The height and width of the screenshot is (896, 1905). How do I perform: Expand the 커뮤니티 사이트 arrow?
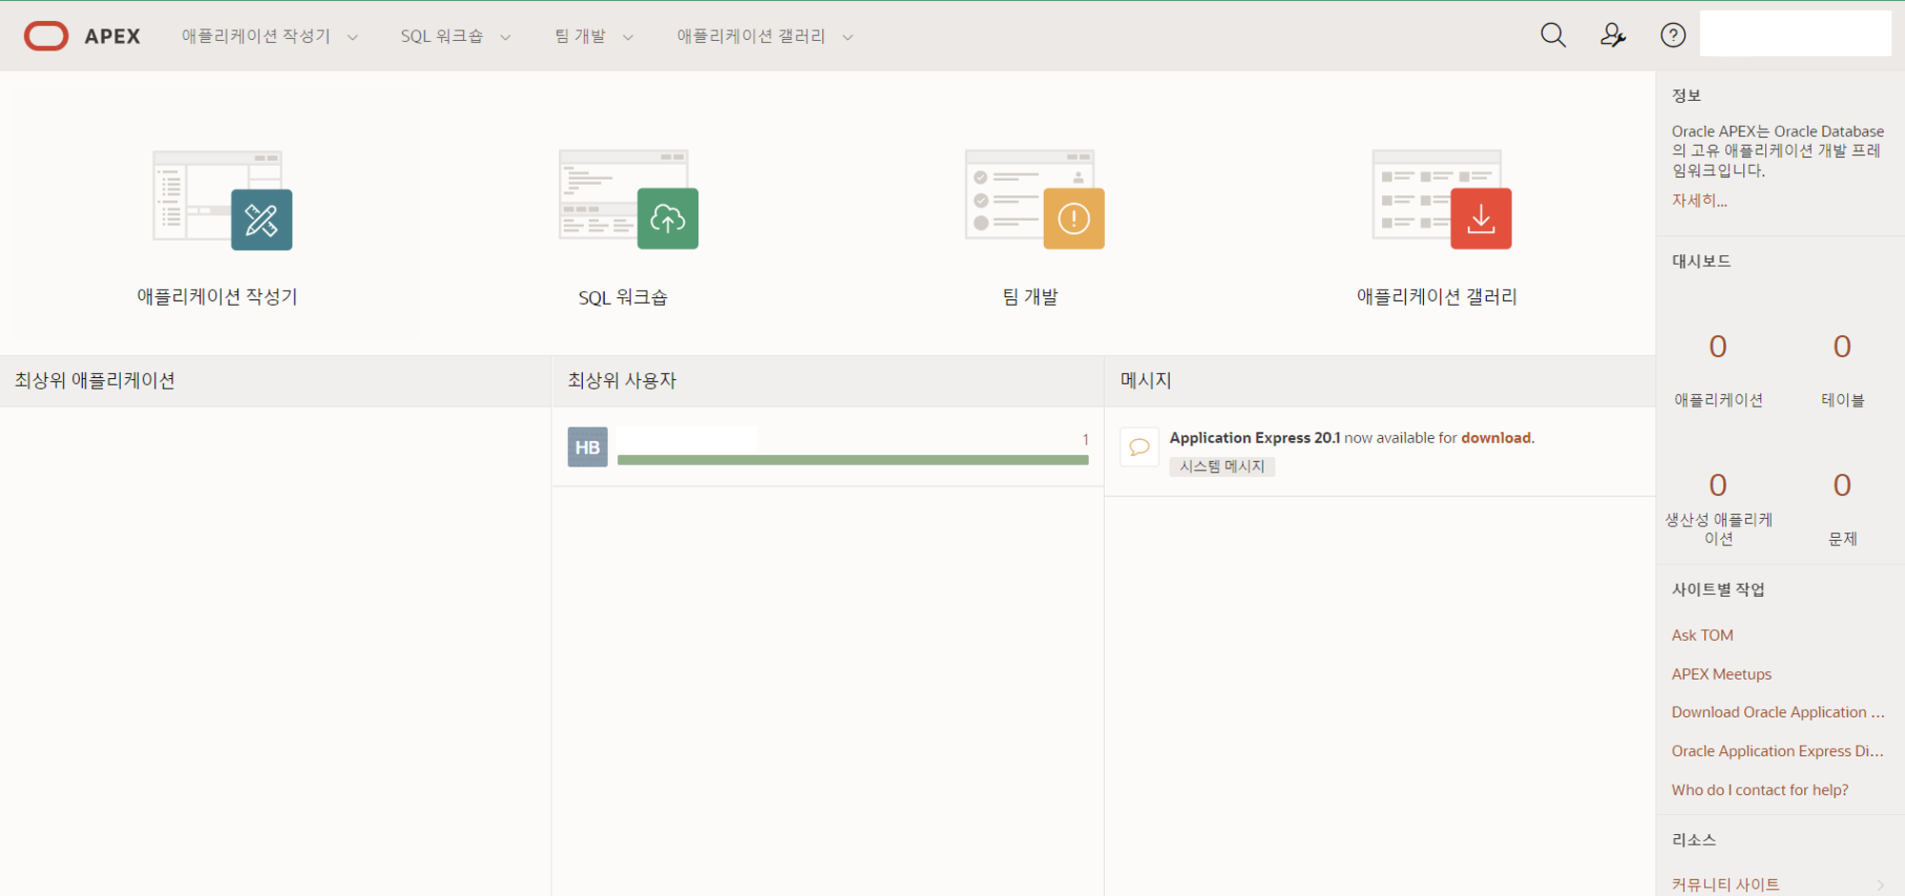point(1880,885)
